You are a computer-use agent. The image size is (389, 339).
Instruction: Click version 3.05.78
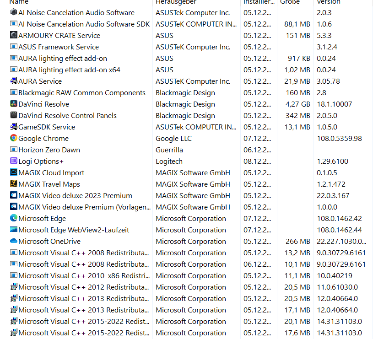(328, 81)
